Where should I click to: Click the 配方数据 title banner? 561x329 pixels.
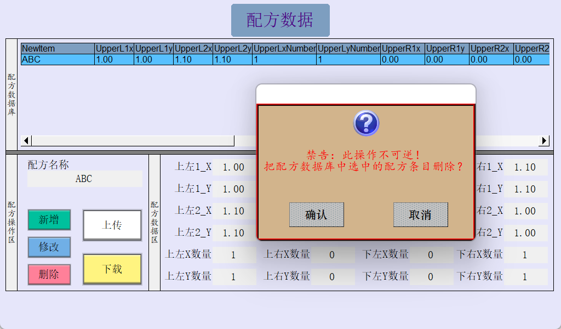point(280,20)
